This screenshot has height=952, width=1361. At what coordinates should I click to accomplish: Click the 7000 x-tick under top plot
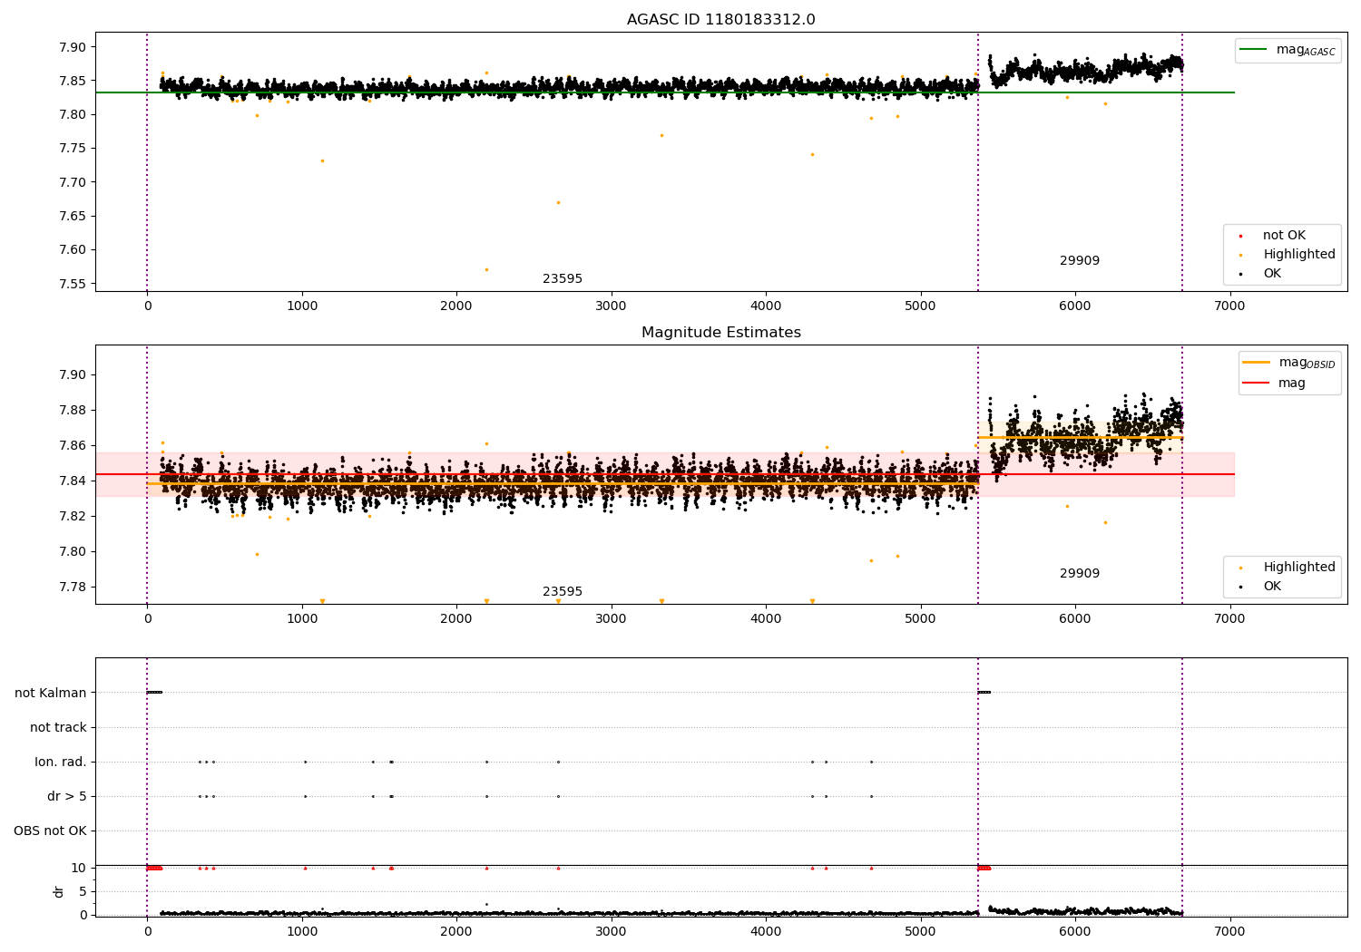(x=1229, y=306)
